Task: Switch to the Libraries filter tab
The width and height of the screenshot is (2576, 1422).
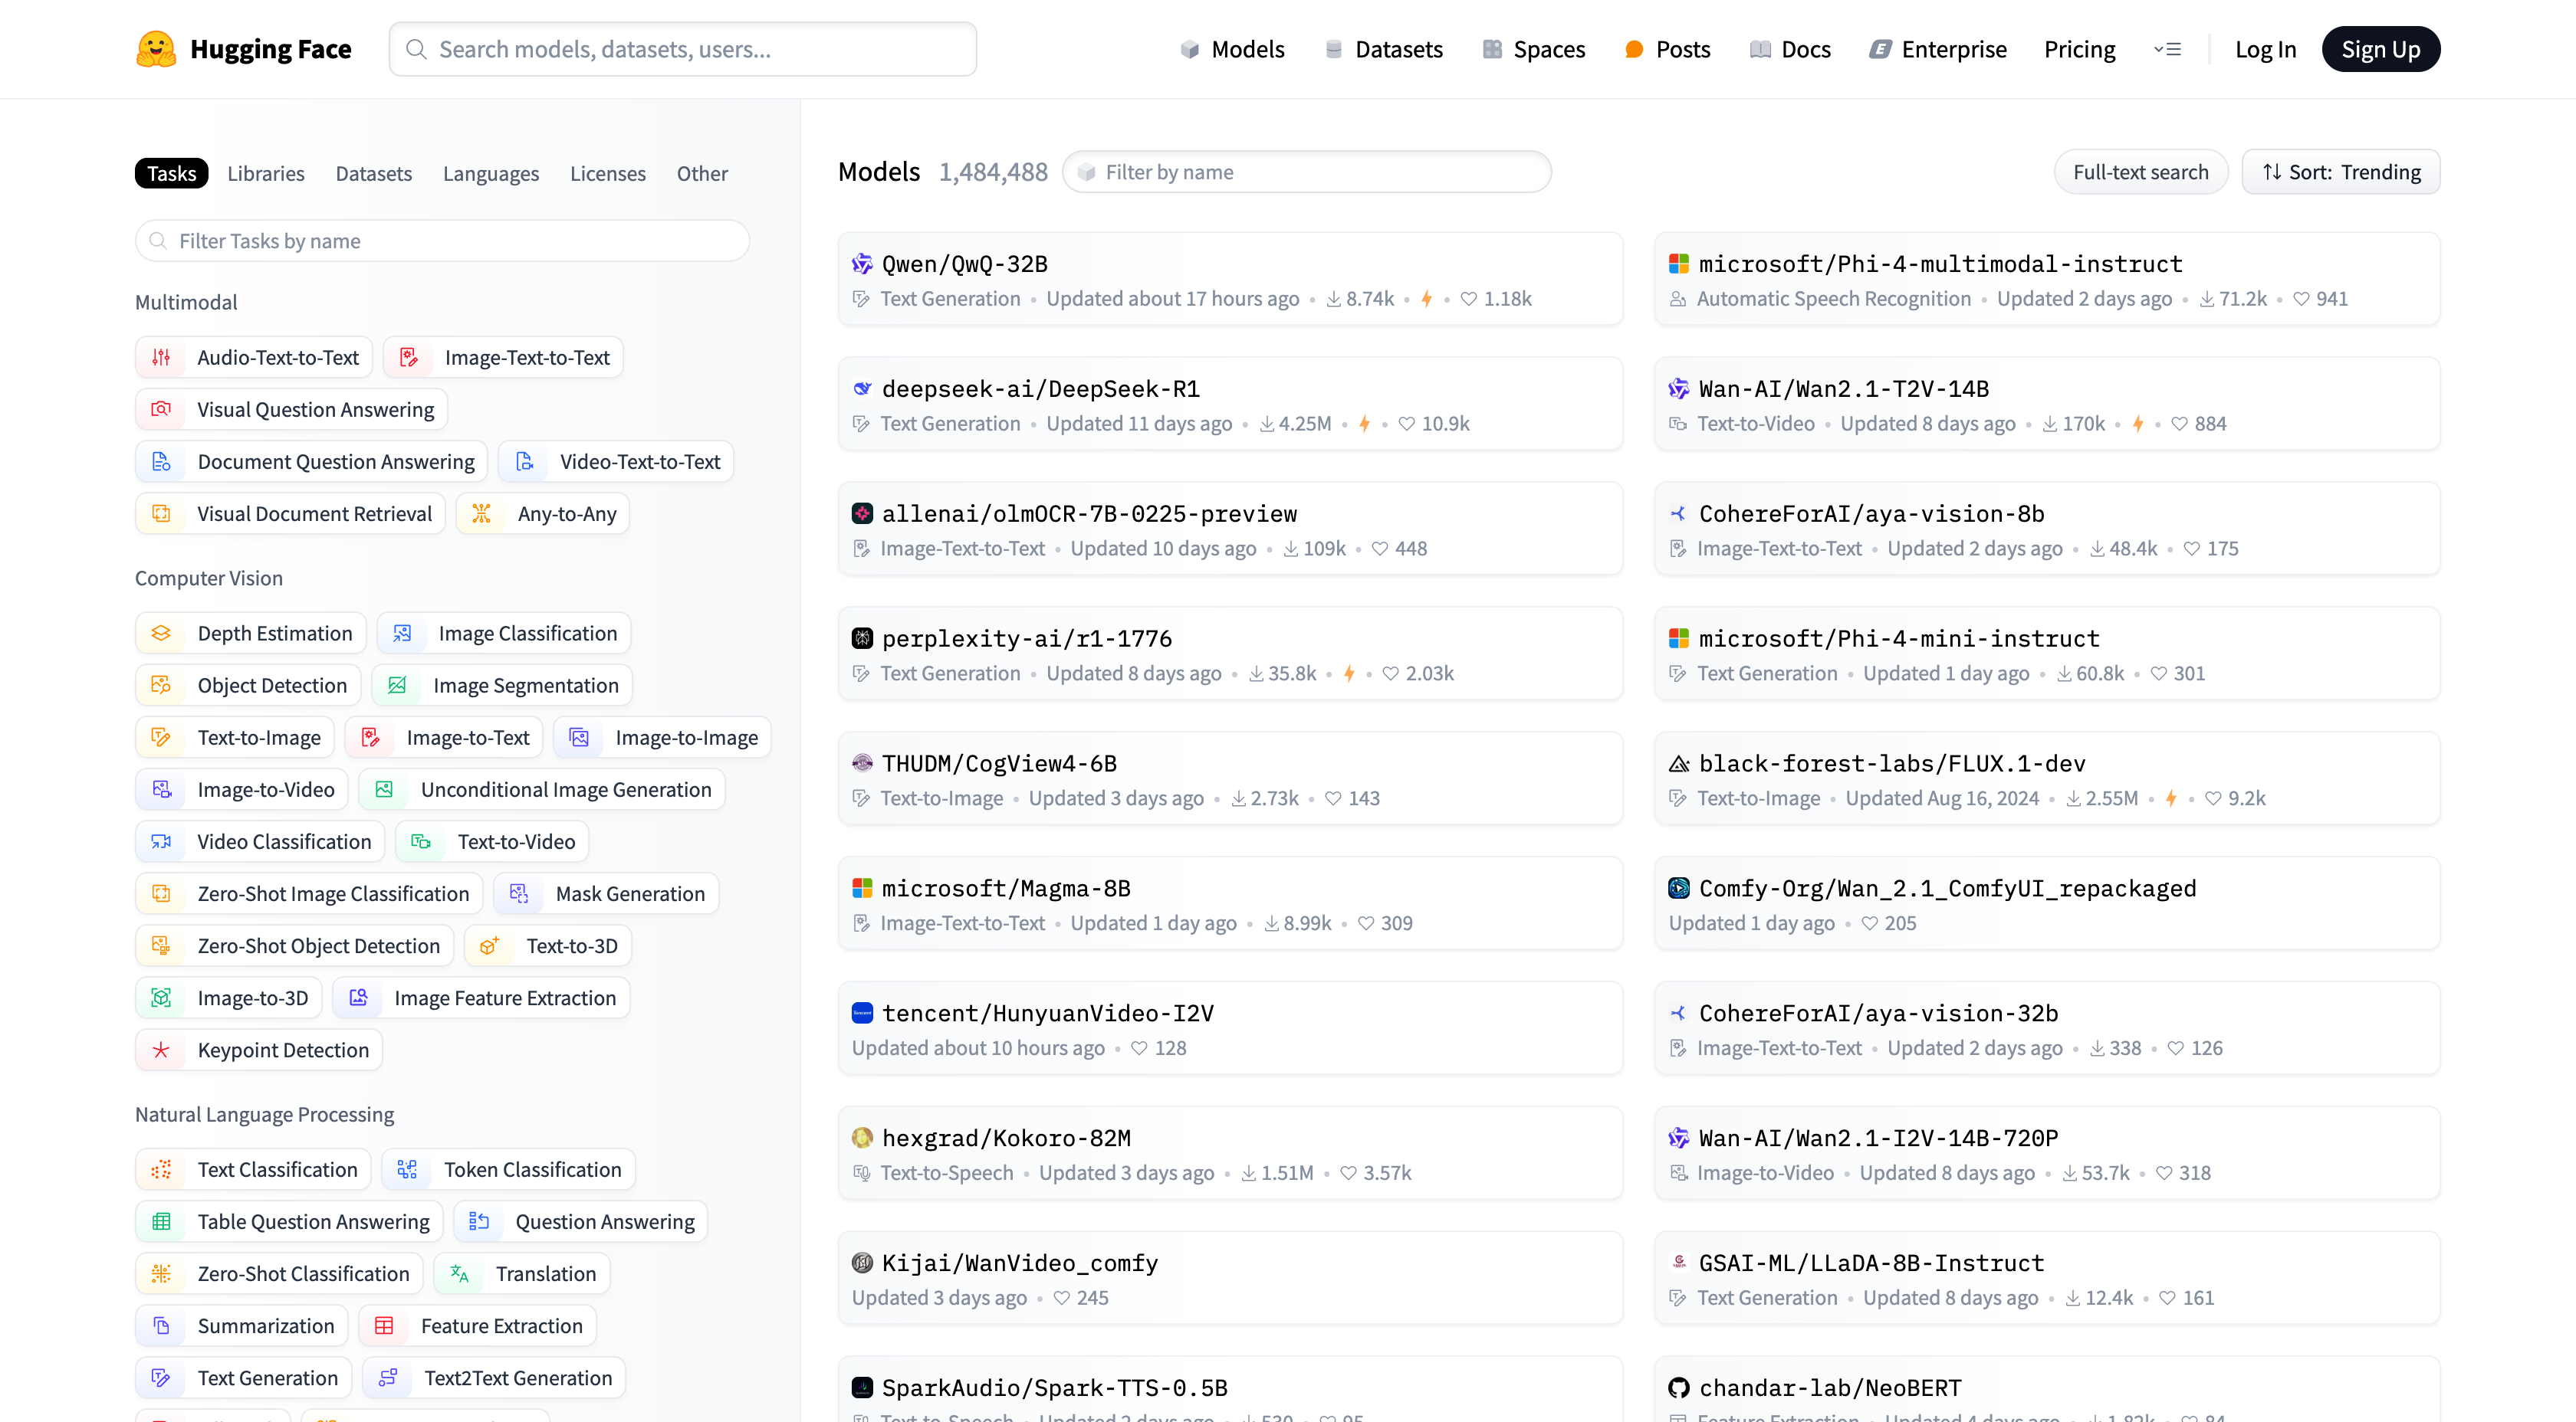Action: click(x=265, y=173)
